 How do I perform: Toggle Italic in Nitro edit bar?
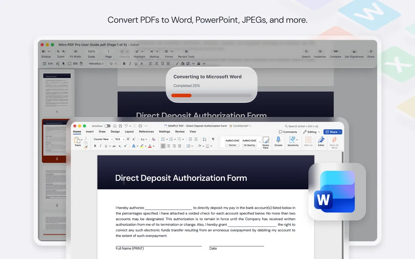click(x=130, y=64)
